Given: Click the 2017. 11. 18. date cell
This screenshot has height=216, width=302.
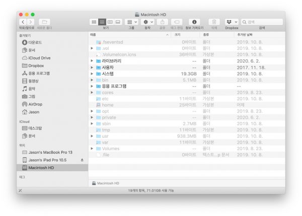Looking at the screenshot, I should [x=251, y=67].
